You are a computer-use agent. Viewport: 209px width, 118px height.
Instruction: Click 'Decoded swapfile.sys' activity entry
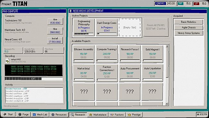[17, 96]
